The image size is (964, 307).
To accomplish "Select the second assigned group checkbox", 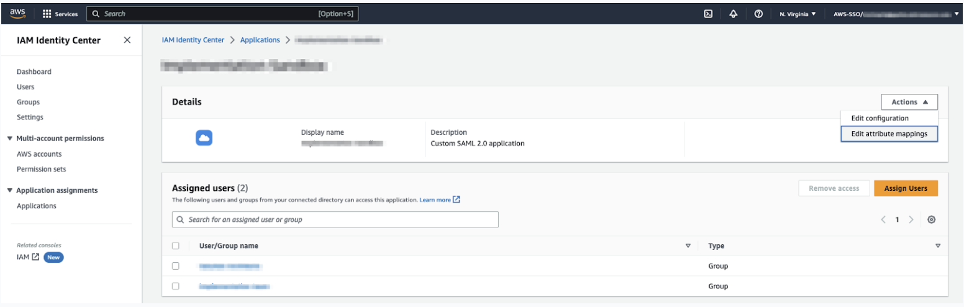I will pos(176,286).
